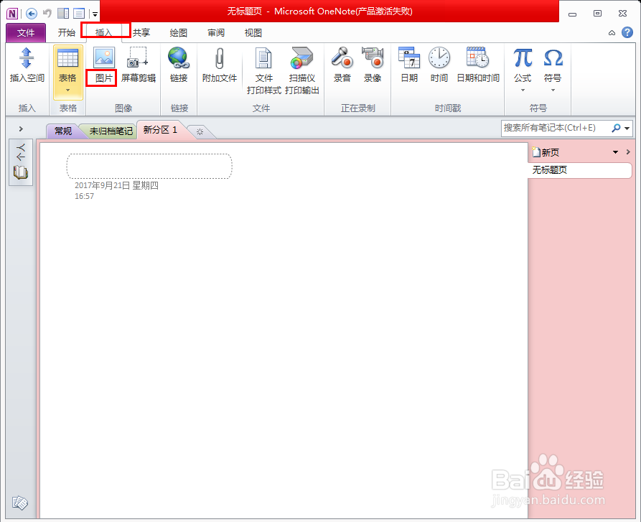Viewport: 641px width, 522px height.
Task: Open Customize Quick Access Toolbar dropdown
Action: tap(95, 14)
